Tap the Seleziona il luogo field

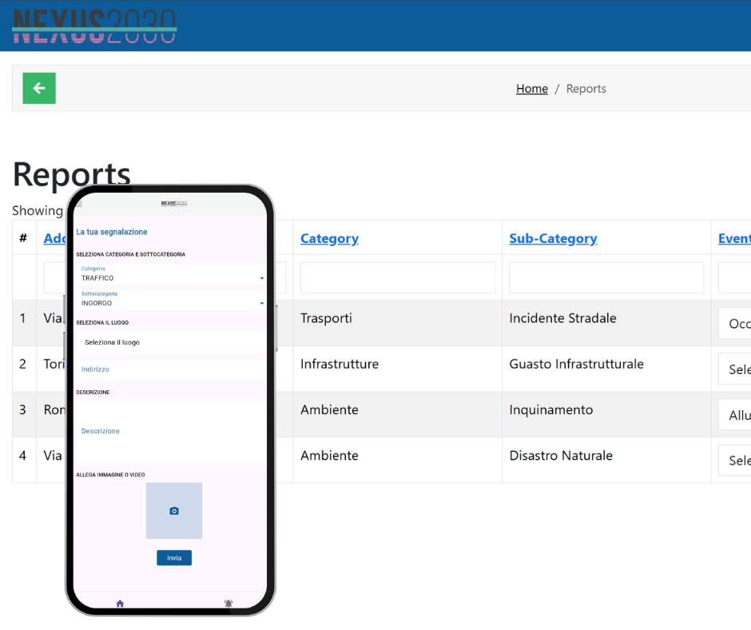tap(170, 342)
